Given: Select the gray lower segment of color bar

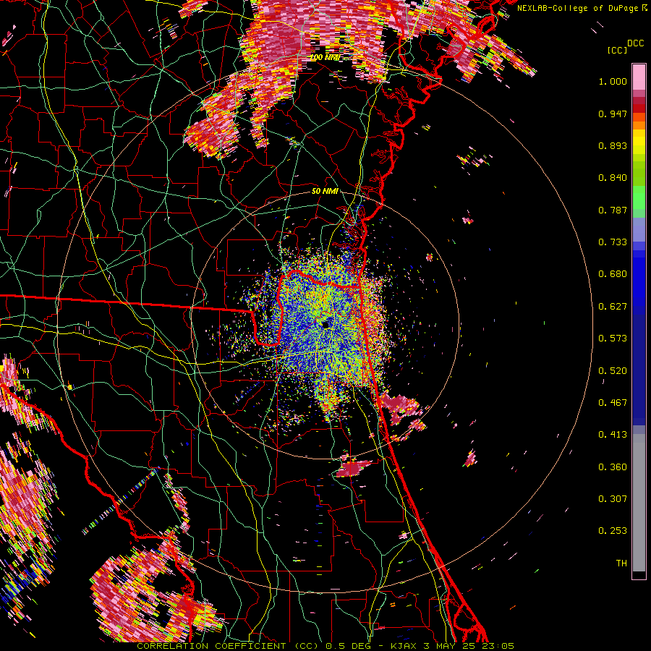Looking at the screenshot, I should (x=639, y=503).
